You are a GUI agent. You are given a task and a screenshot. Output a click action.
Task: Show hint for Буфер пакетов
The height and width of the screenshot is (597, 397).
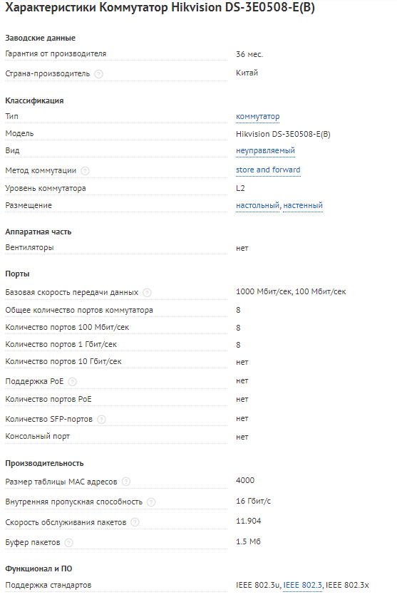coord(68,543)
